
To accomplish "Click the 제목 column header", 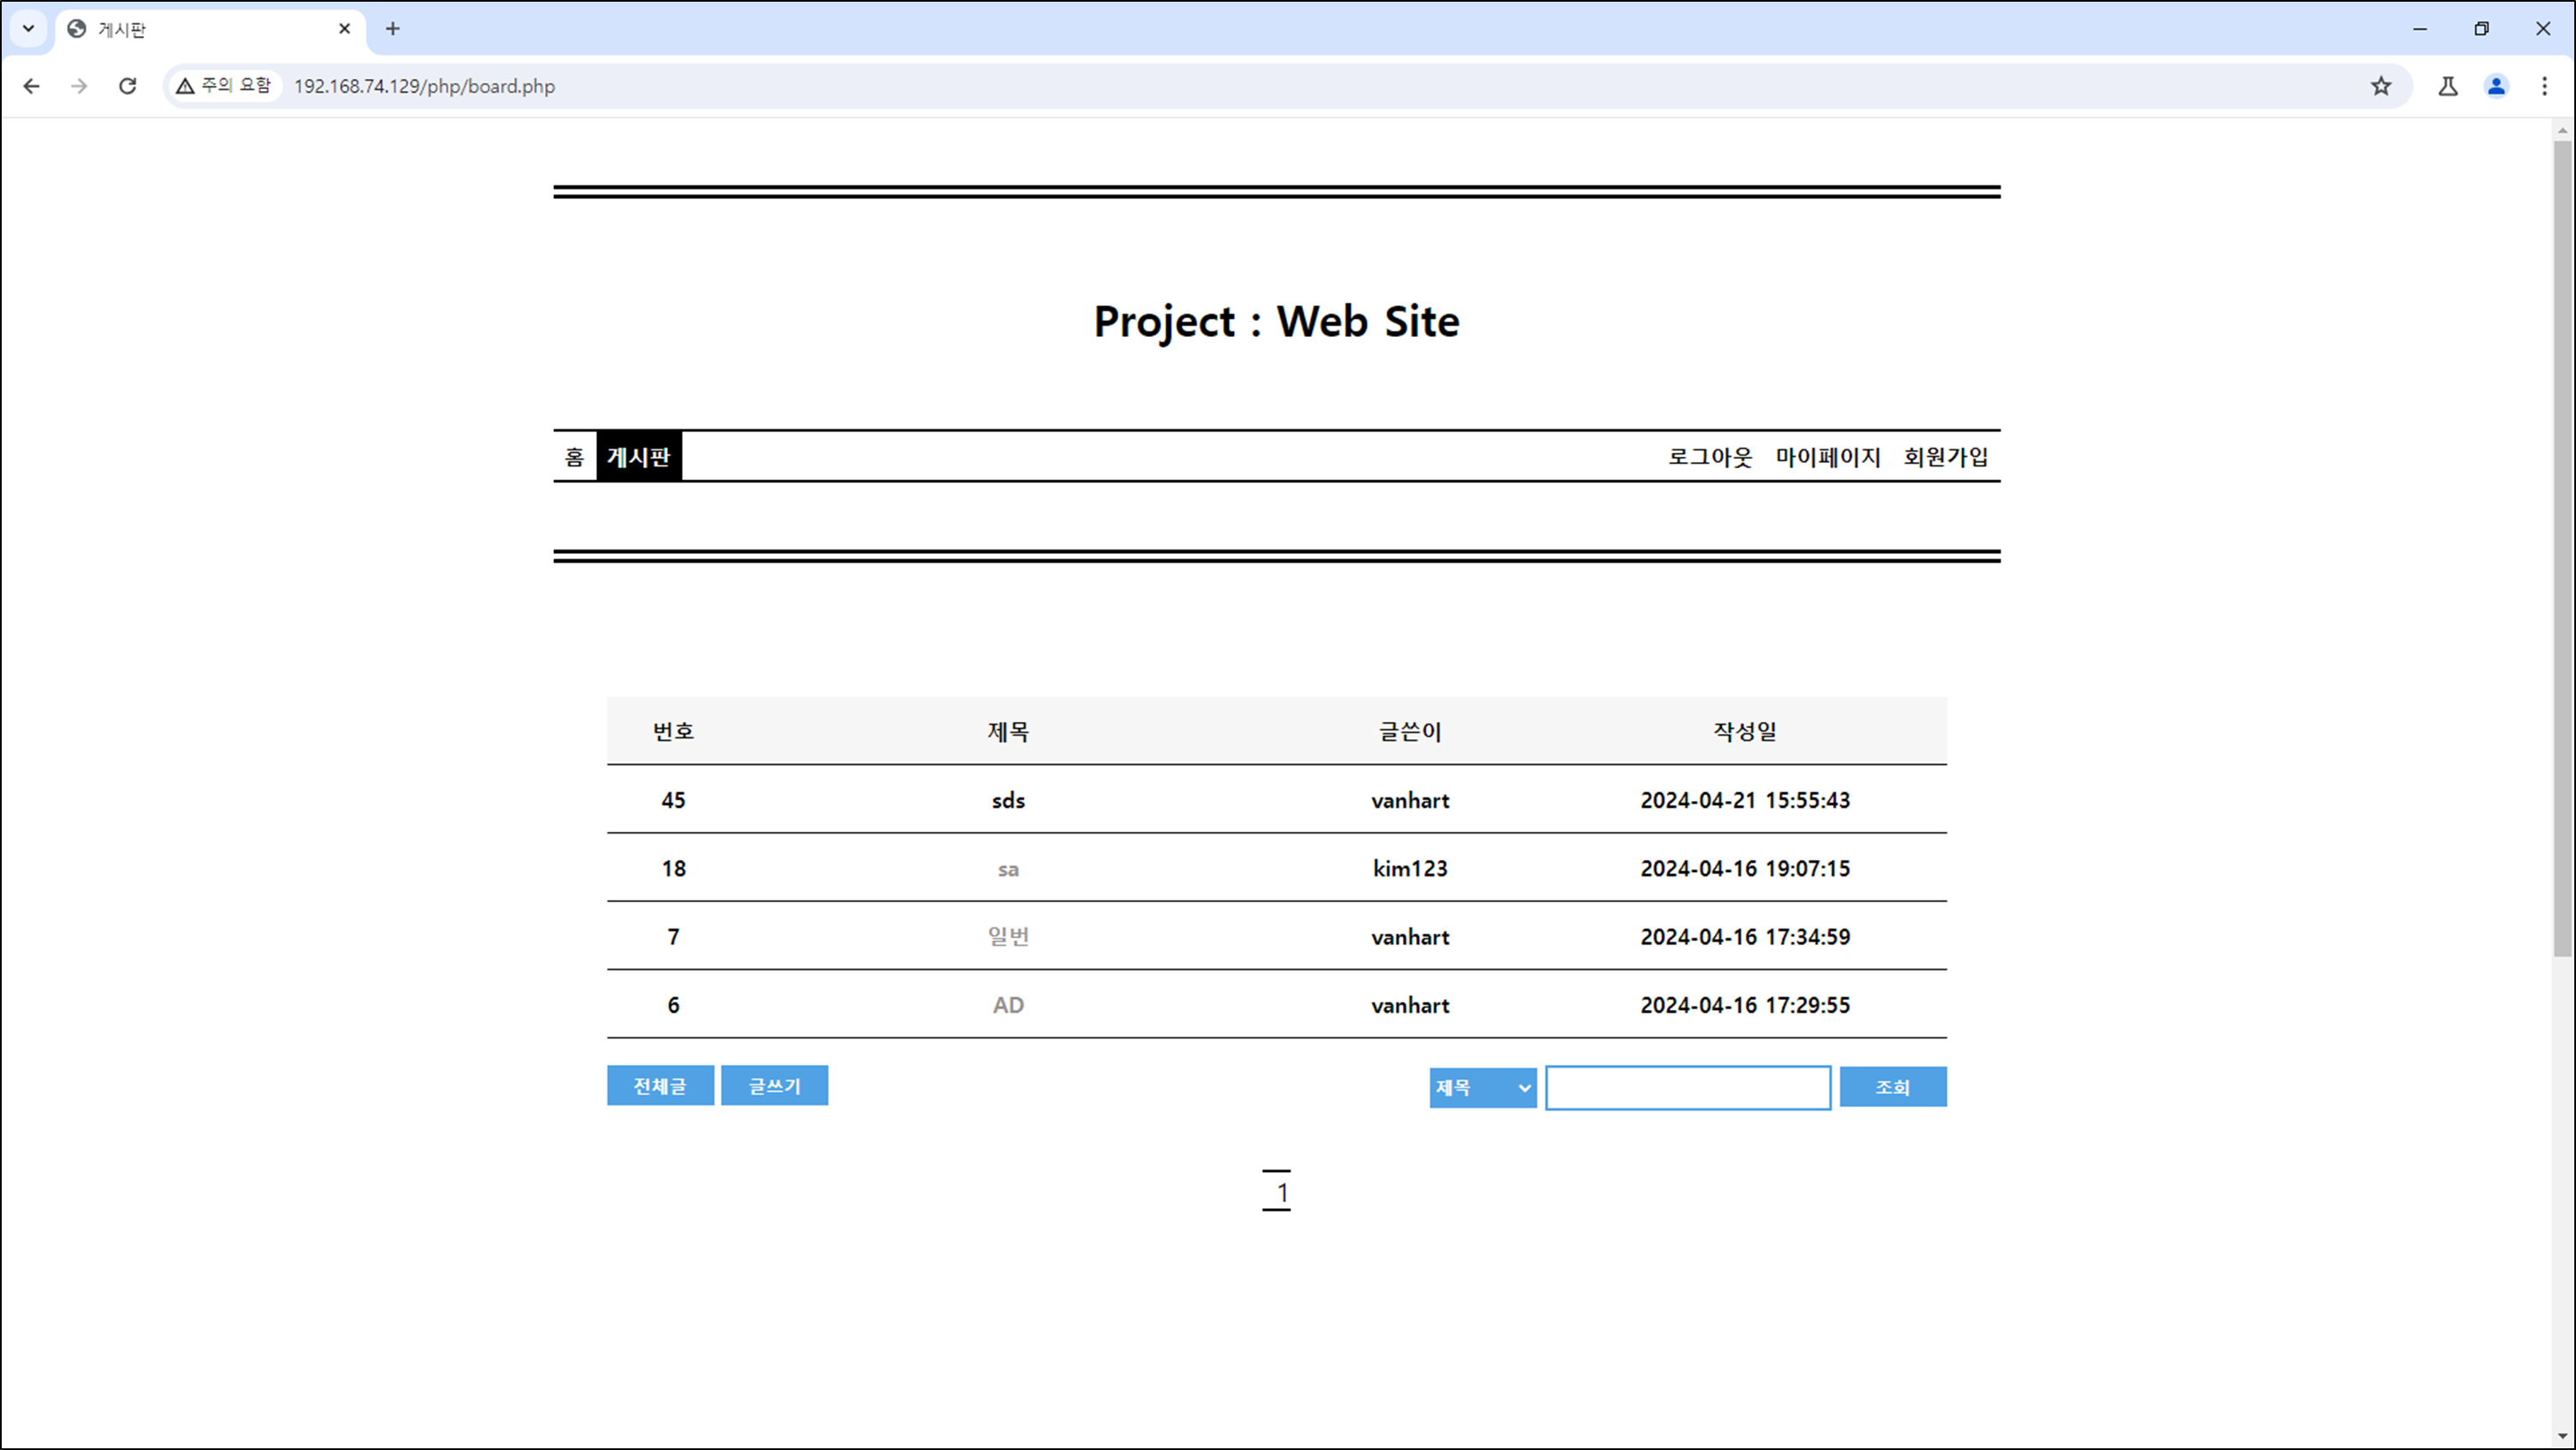I will (x=1008, y=732).
